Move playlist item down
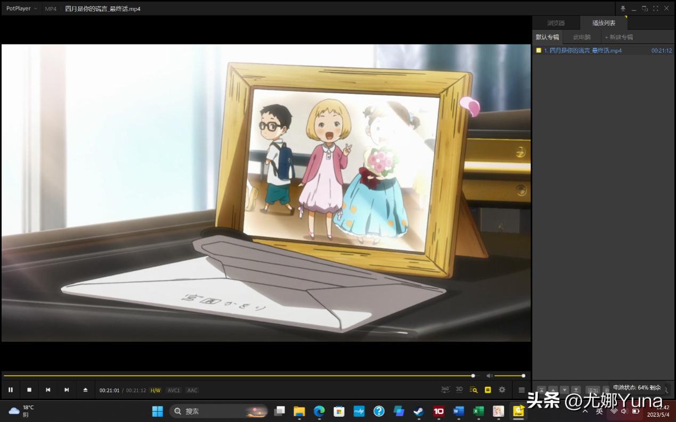The height and width of the screenshot is (422, 676). pyautogui.click(x=565, y=390)
